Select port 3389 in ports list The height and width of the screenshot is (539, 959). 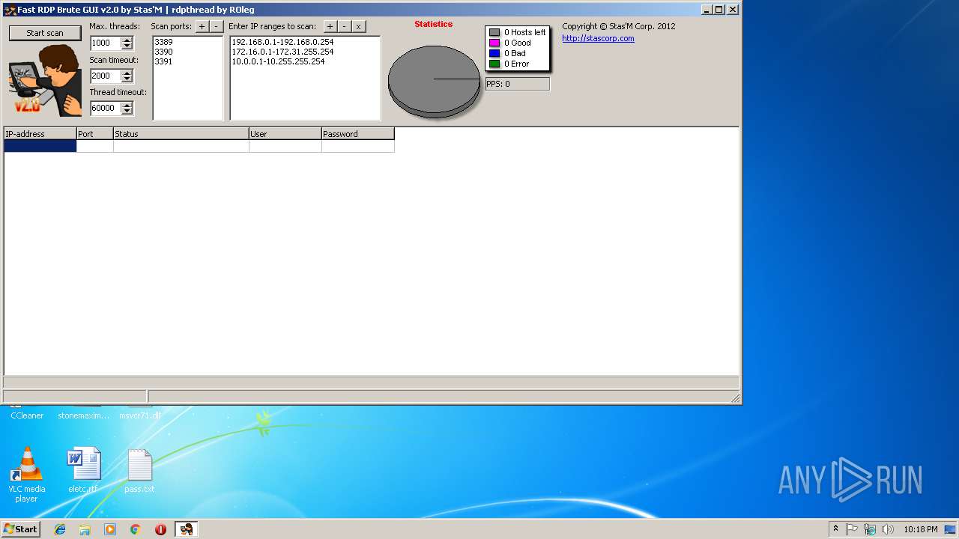pyautogui.click(x=163, y=42)
